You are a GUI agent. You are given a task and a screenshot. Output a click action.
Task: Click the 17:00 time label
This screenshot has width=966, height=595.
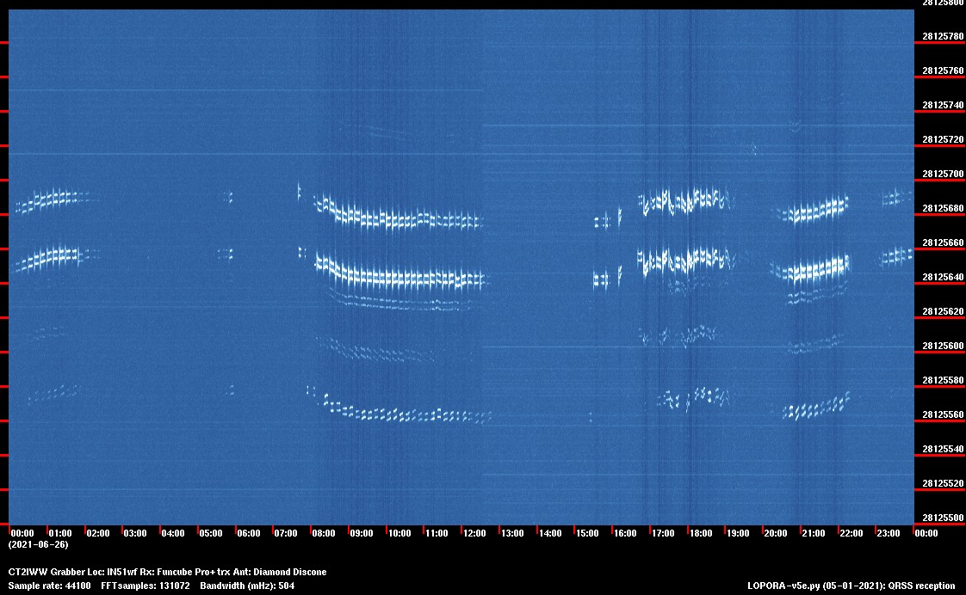click(x=663, y=533)
